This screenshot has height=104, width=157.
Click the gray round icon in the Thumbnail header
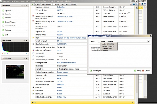click(24, 58)
